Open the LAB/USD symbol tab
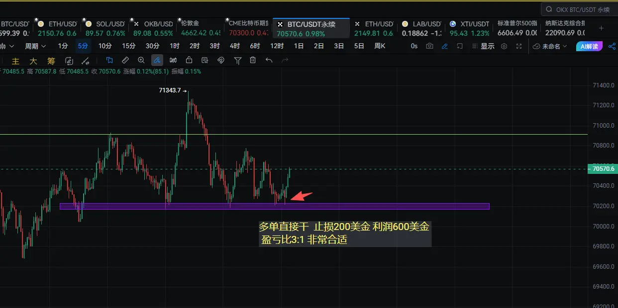Viewport: 618px width, 308px height. [422, 28]
